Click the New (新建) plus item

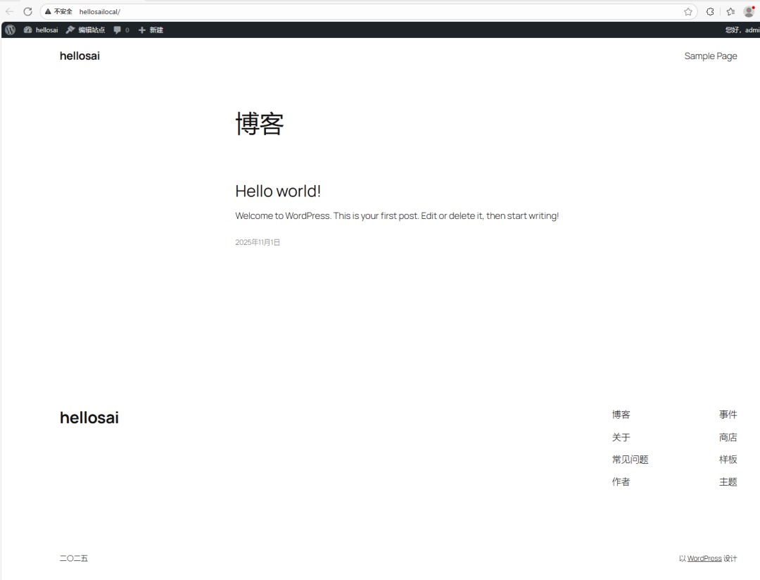click(151, 30)
